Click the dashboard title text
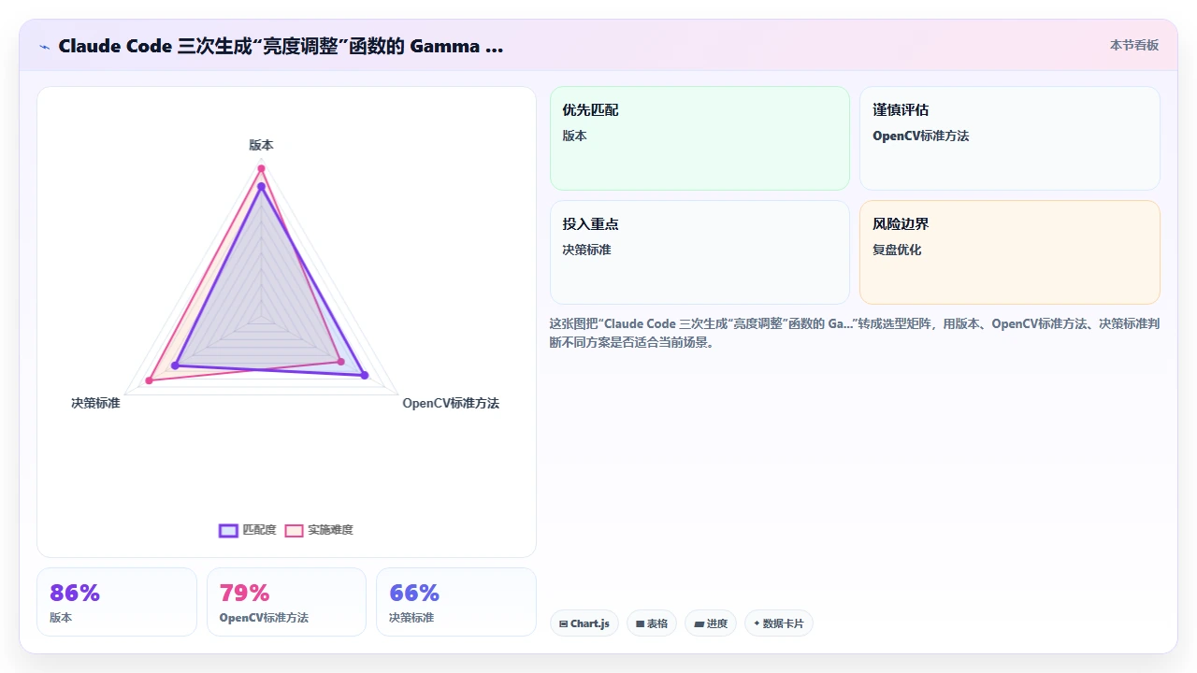The image size is (1197, 673). tap(281, 46)
